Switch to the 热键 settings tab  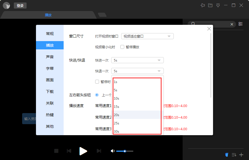point(50,115)
